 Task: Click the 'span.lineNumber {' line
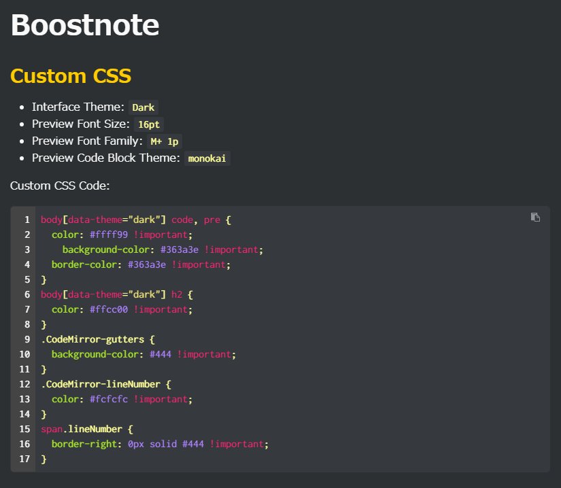(x=87, y=429)
